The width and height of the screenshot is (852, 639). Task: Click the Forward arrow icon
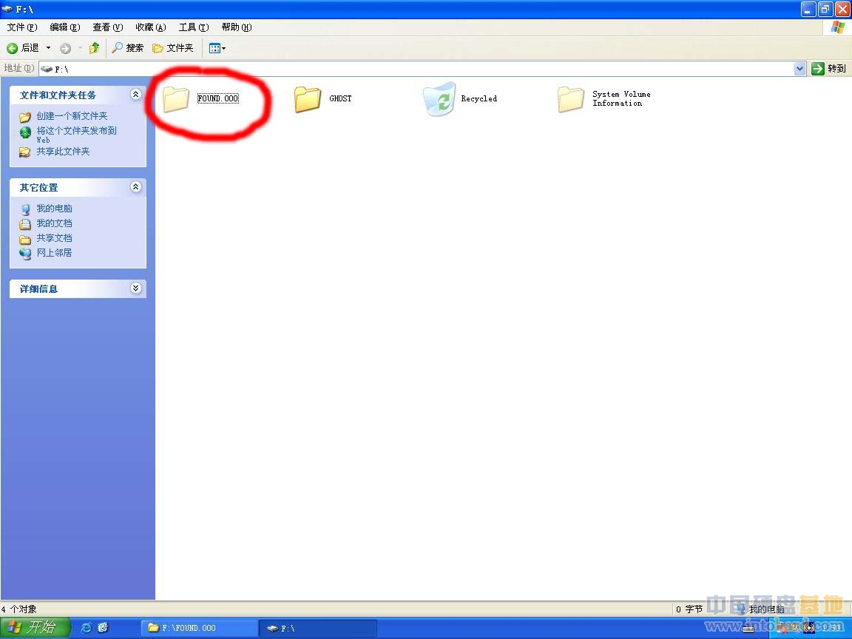click(x=65, y=48)
